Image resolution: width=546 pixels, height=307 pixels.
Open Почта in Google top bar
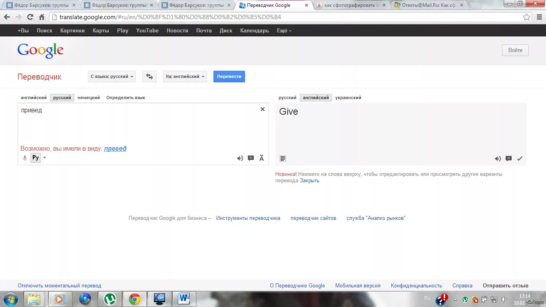(204, 30)
